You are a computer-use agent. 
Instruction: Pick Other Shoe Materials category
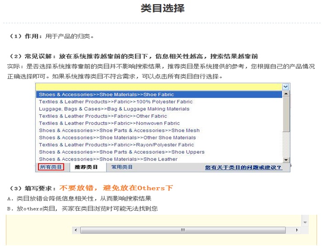tap(159, 138)
